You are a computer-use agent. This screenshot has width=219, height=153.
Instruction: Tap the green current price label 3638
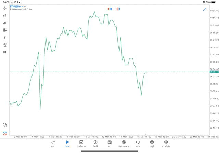(x=214, y=72)
